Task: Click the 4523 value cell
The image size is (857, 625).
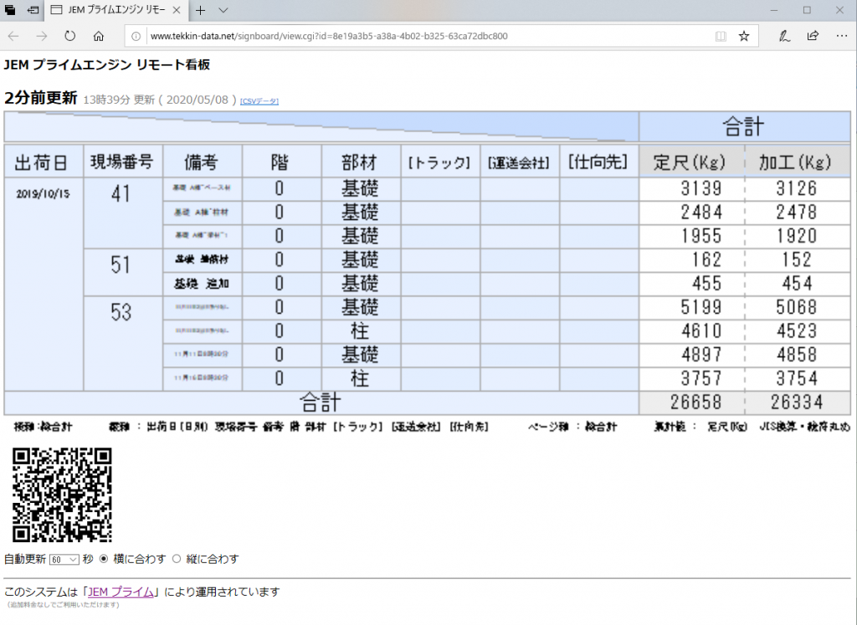Action: coord(798,331)
